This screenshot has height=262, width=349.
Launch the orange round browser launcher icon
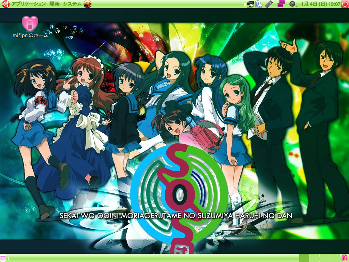coord(88,4)
